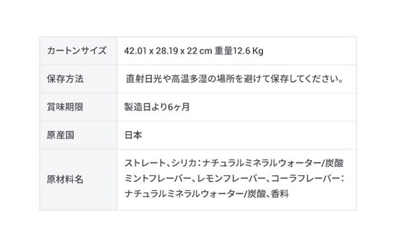Select the 製造日より6ヶ月 value
Viewport: 396px width, 247px height.
tap(157, 107)
